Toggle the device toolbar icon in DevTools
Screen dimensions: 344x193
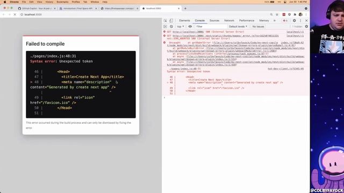[x=171, y=20]
